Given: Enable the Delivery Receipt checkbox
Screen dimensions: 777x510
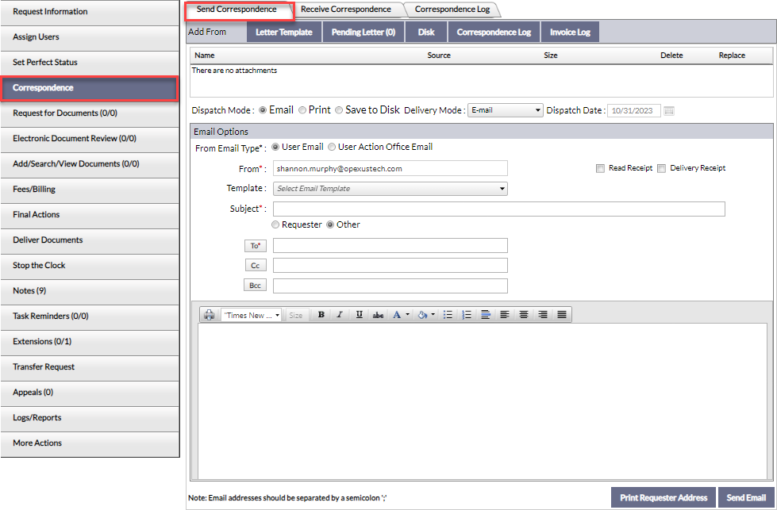Looking at the screenshot, I should [662, 168].
